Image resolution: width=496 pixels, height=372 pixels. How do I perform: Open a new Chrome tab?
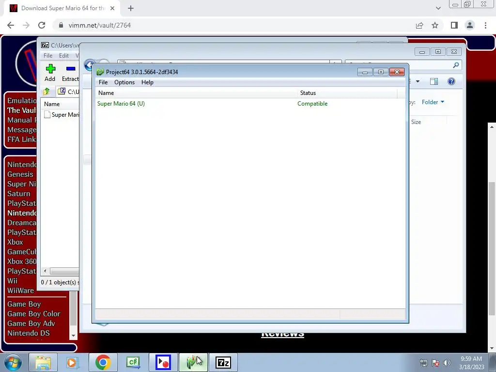[x=131, y=8]
